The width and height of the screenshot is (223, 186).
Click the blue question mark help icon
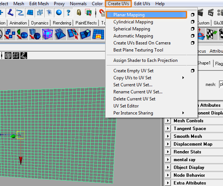[x=68, y=13]
